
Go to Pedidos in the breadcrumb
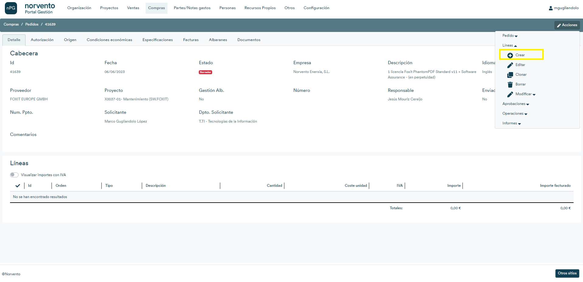(32, 24)
